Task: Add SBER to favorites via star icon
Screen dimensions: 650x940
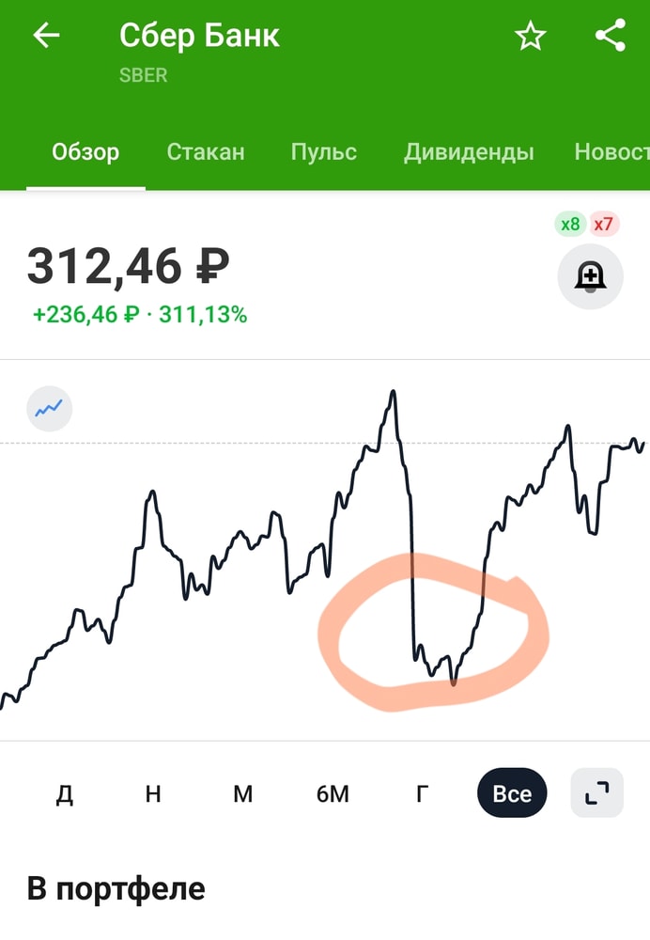Action: tap(530, 36)
